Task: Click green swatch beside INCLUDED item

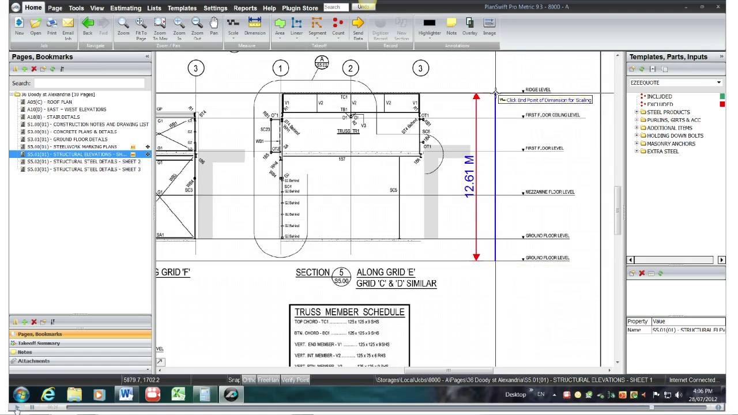Action: click(722, 96)
